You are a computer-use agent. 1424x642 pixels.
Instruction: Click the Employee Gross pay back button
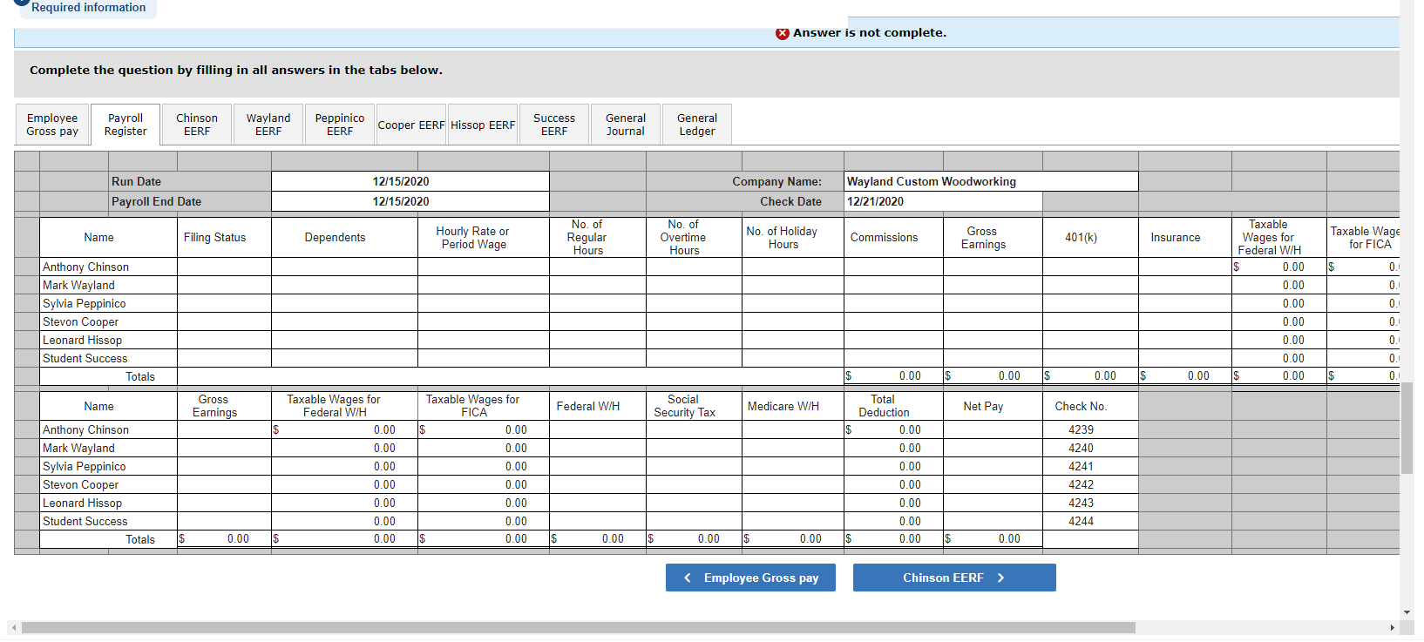tap(750, 578)
